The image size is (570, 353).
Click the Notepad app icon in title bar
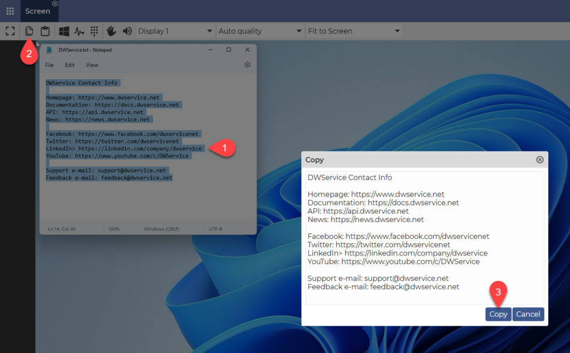[49, 50]
